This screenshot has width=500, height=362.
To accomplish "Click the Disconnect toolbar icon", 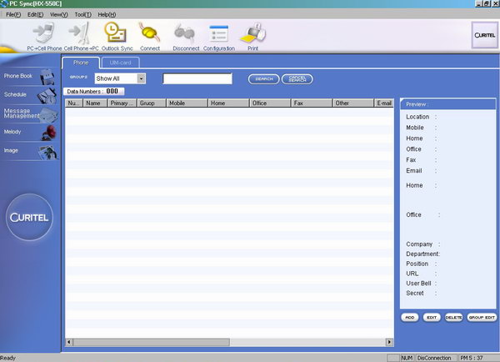I will [x=186, y=37].
